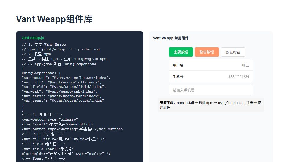
Task: Click the '<!-- Cell 单元格 -->' comment line
Action: click(x=42, y=134)
